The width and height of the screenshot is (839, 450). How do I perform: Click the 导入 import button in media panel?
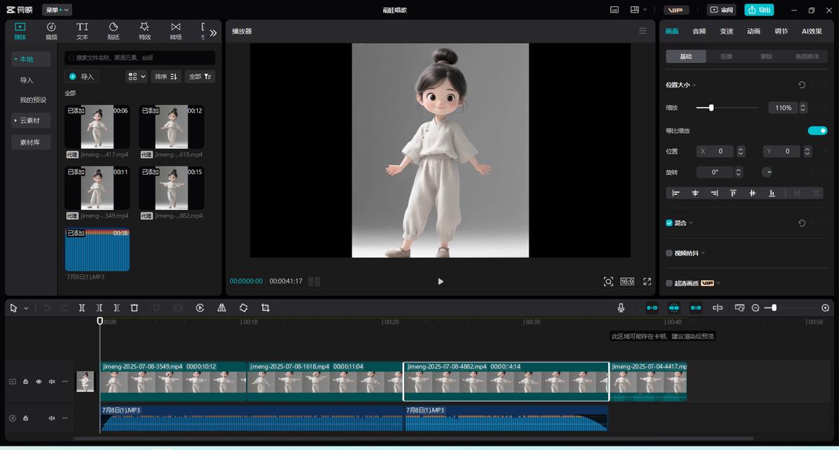[81, 76]
